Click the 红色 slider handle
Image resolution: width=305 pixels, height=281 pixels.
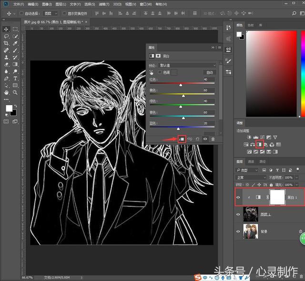pyautogui.click(x=181, y=85)
